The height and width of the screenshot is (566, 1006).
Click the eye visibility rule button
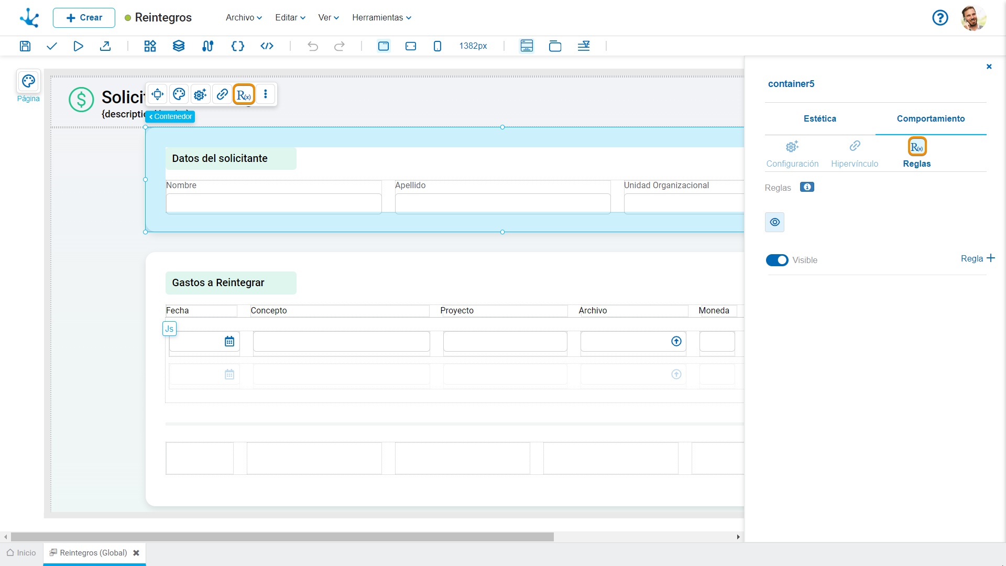coord(774,222)
